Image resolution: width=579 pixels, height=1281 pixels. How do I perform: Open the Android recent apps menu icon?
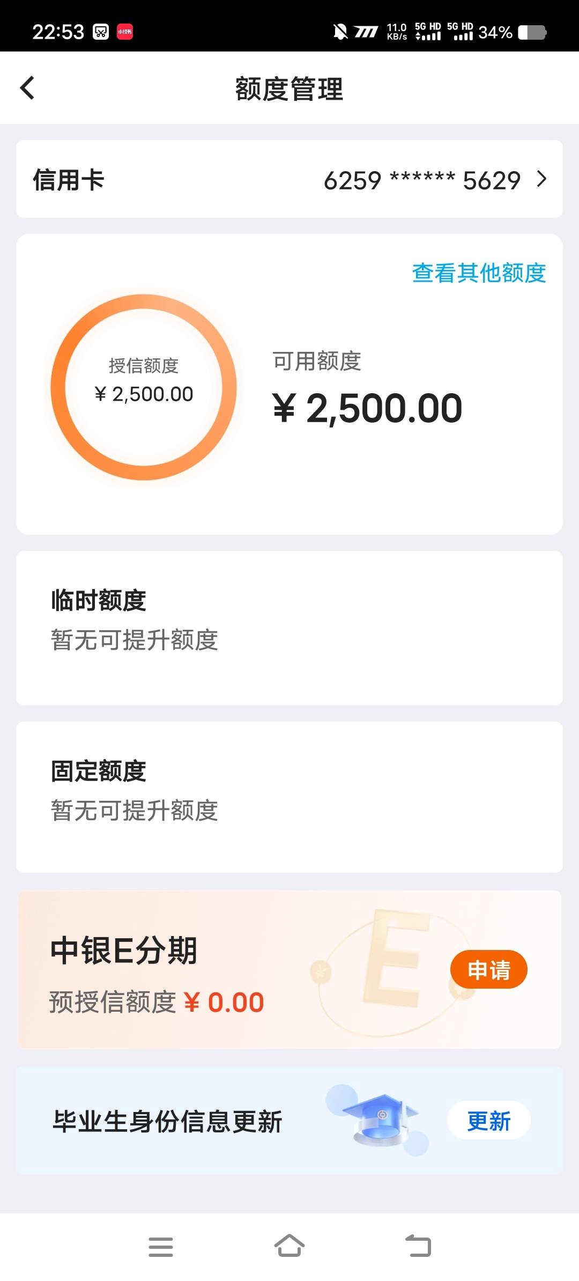[x=161, y=1247]
